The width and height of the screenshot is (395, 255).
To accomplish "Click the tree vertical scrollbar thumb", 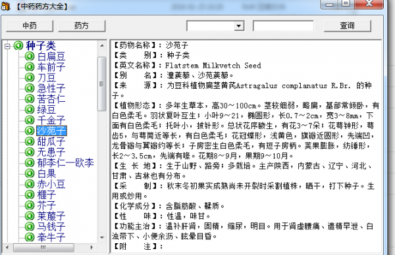I will pos(102,83).
